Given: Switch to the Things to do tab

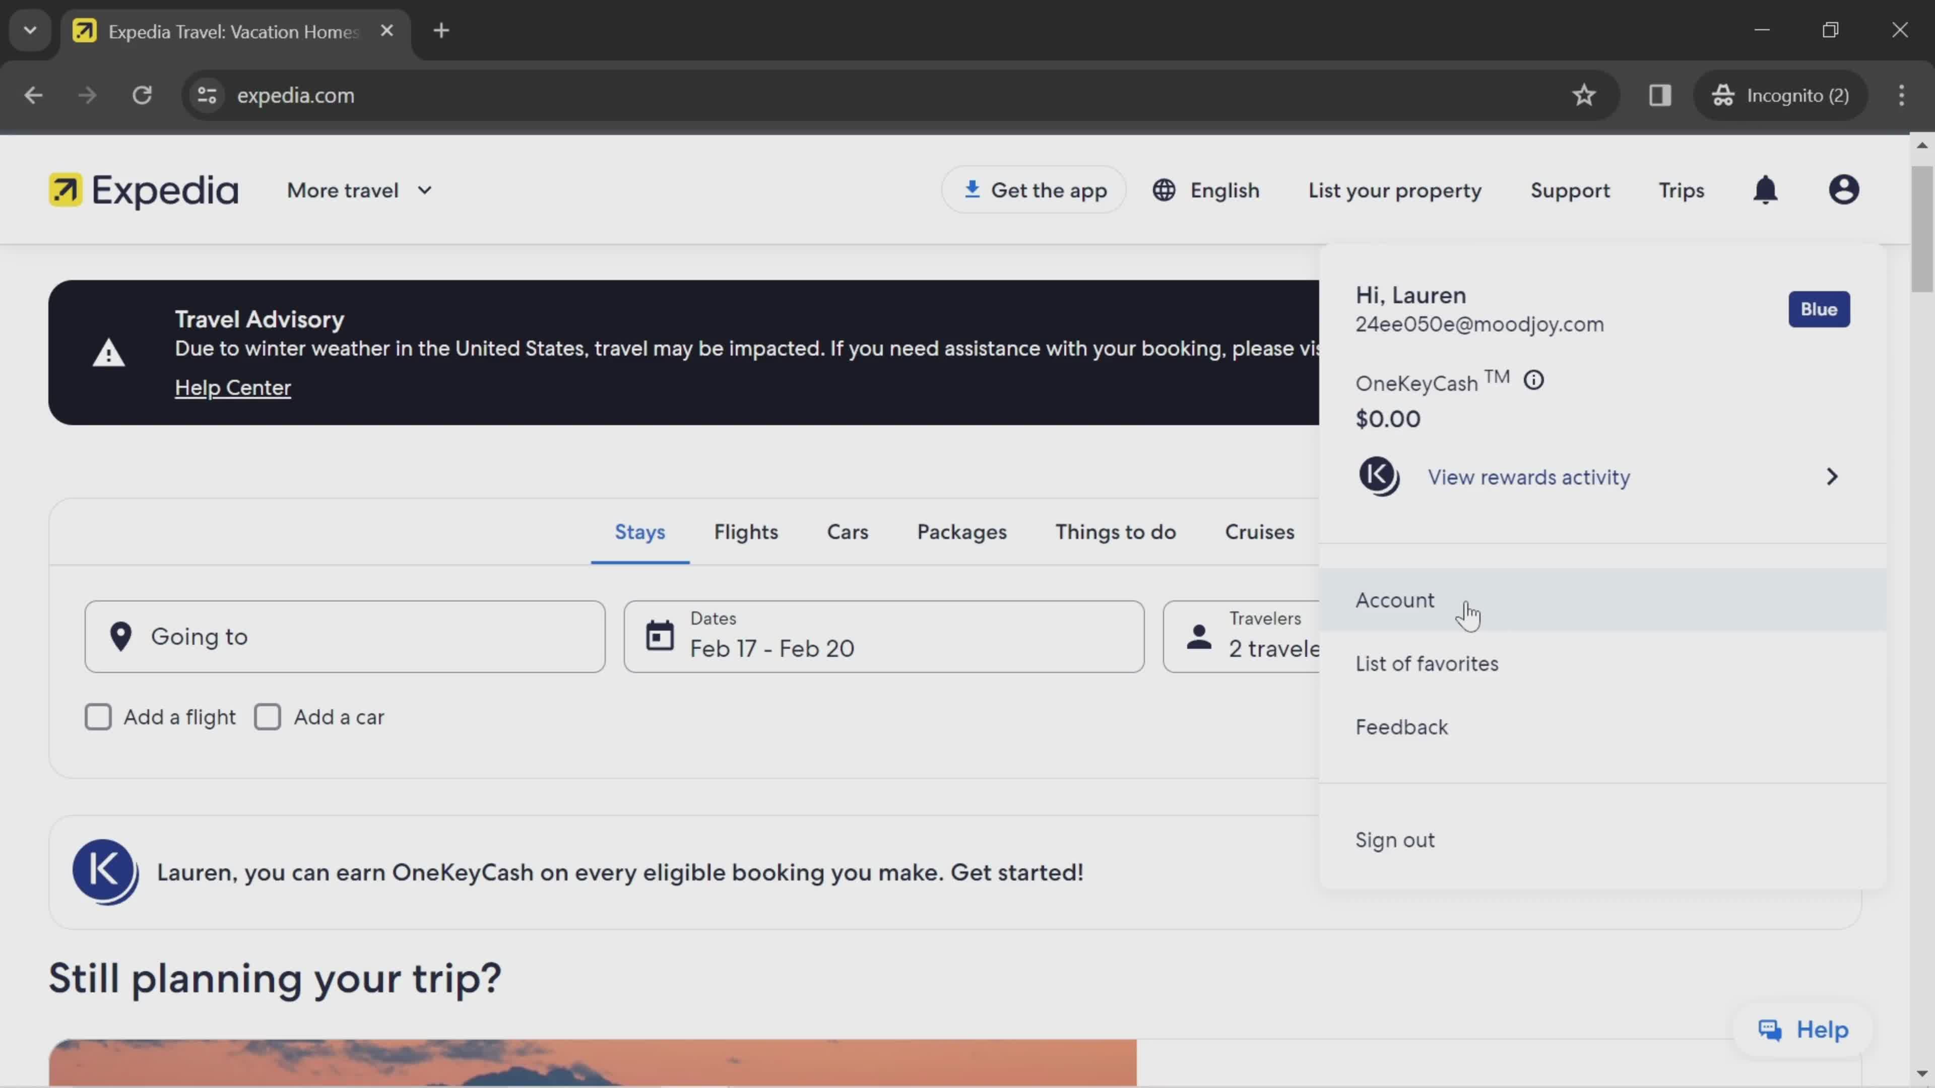Looking at the screenshot, I should pyautogui.click(x=1116, y=531).
